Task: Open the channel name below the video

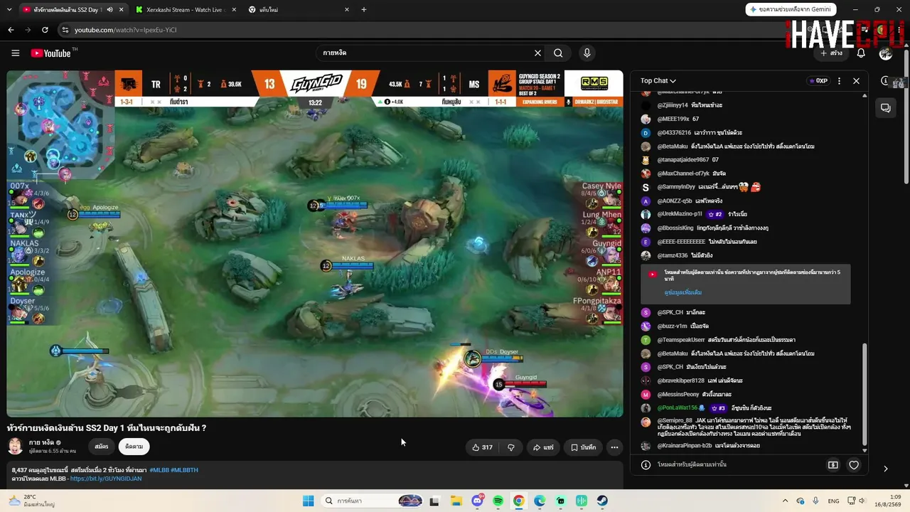Action: point(41,442)
